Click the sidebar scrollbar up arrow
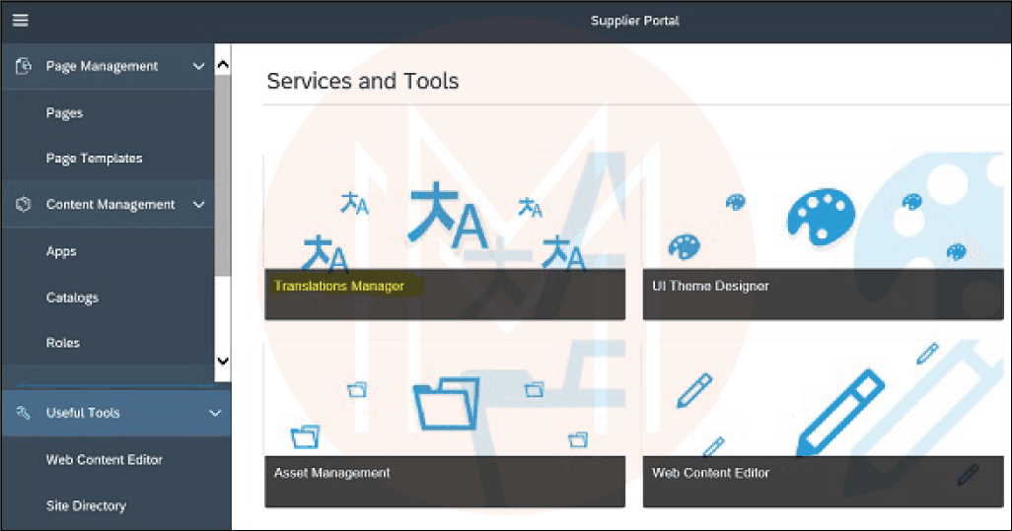 point(223,64)
